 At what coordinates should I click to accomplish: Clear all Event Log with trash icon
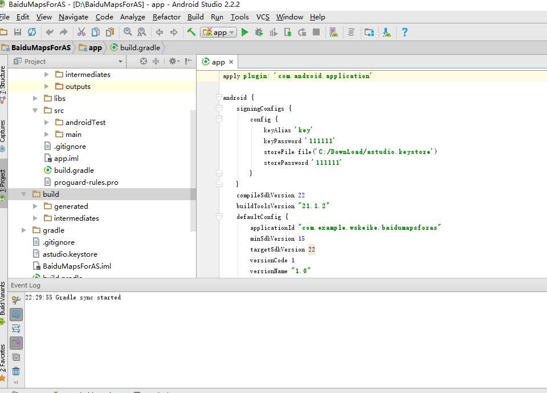tap(16, 371)
